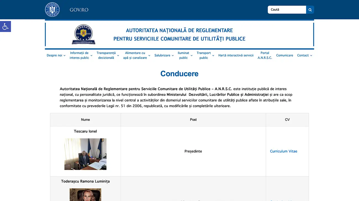Click into the Caută search field
Screen dimensions: 359x201
click(x=287, y=10)
